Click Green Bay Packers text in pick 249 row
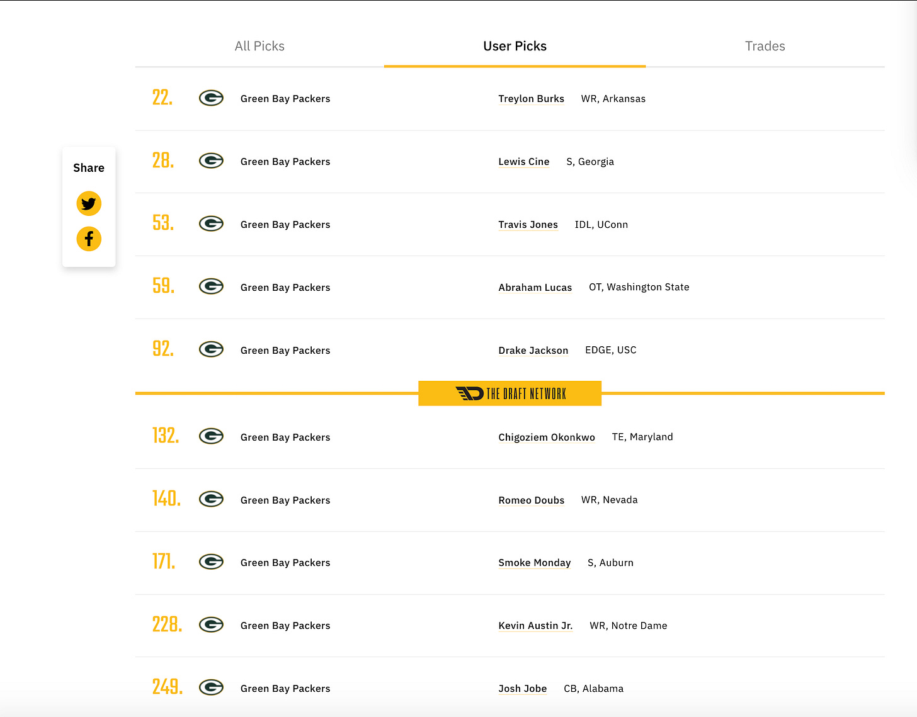 pos(285,689)
